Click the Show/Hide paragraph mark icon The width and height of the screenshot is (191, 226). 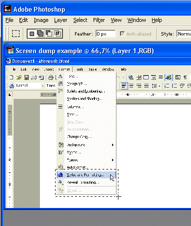[x=185, y=77]
